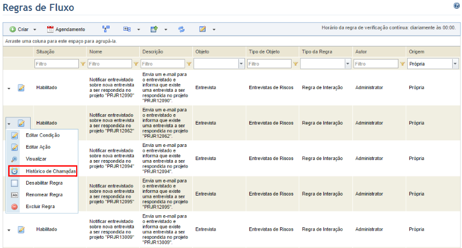The height and width of the screenshot is (248, 462).
Task: Click the hierarchy tree diagram toolbar icon
Action: (x=106, y=29)
